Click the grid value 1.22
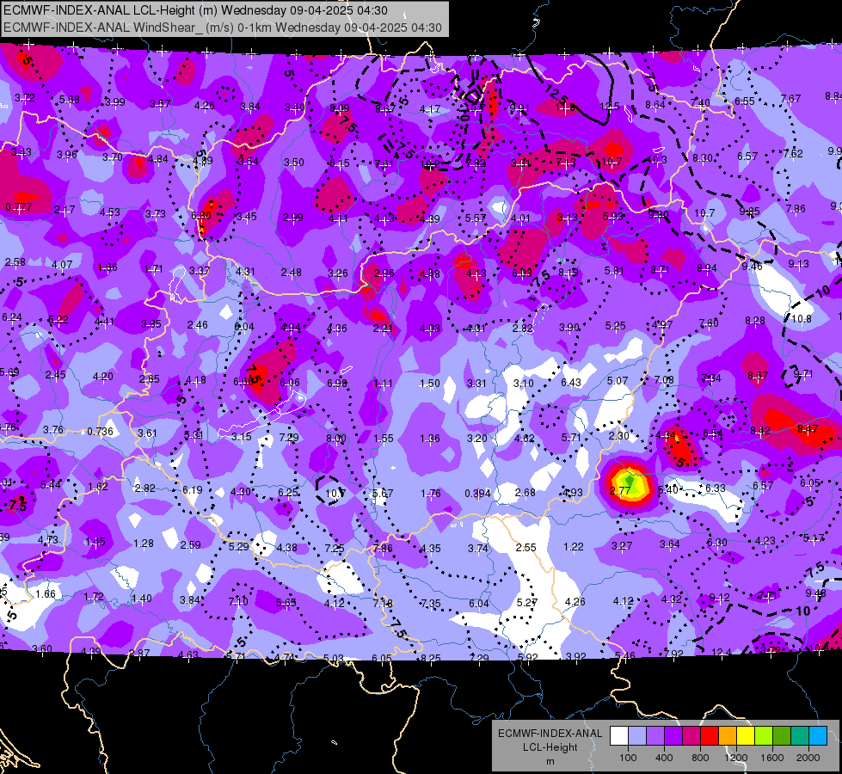842x774 pixels. 573,547
